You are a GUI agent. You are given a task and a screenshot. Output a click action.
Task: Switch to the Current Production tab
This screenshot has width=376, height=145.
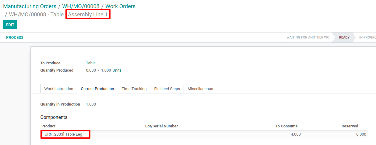[97, 89]
